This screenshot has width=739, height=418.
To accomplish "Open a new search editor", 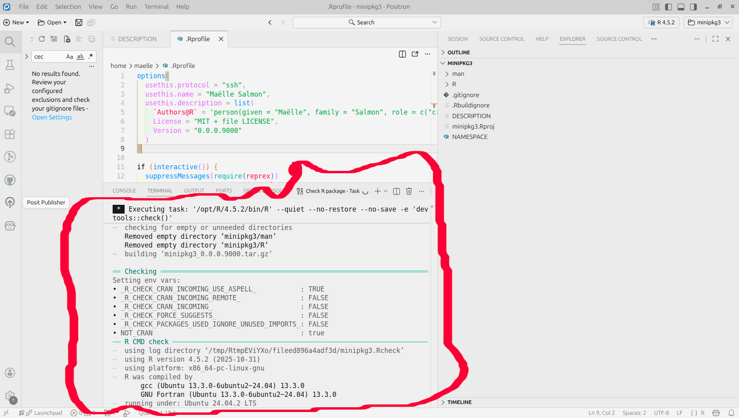I will click(67, 39).
